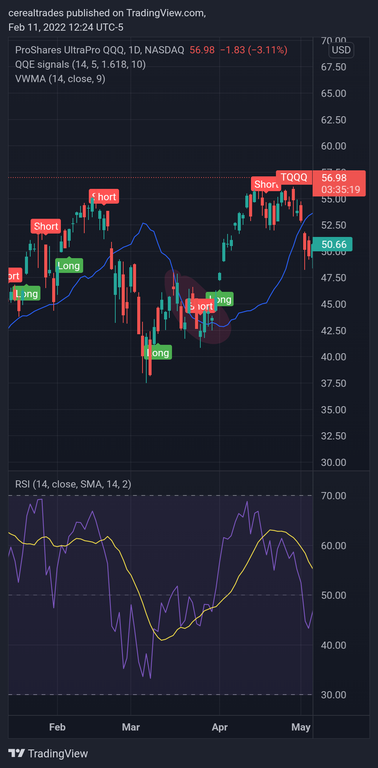Click the 45.00 price axis label

tap(333, 304)
